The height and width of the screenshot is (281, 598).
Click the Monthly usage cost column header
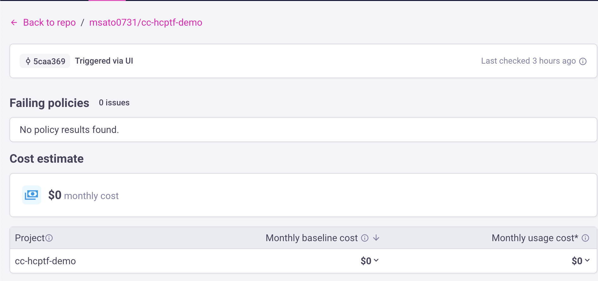[x=534, y=238]
